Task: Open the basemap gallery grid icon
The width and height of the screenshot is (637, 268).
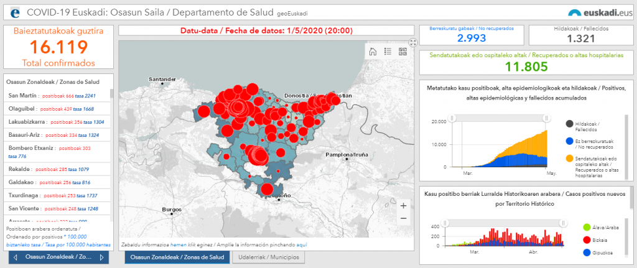Action: pyautogui.click(x=401, y=52)
